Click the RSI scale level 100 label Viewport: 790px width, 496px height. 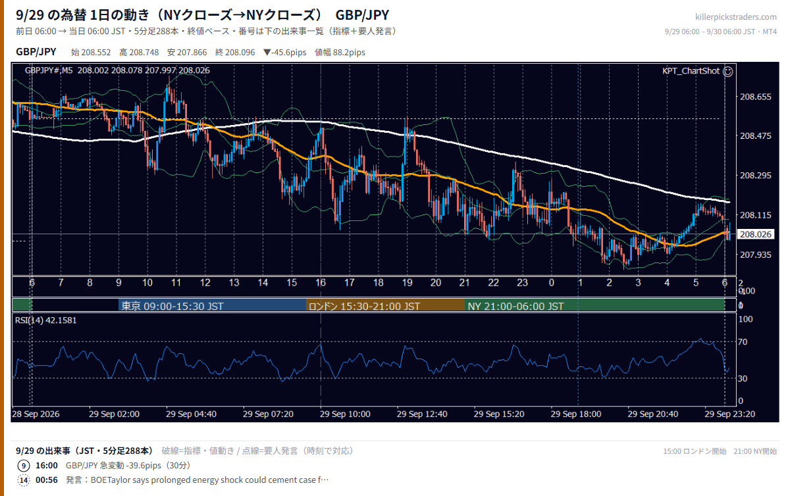pyautogui.click(x=745, y=319)
